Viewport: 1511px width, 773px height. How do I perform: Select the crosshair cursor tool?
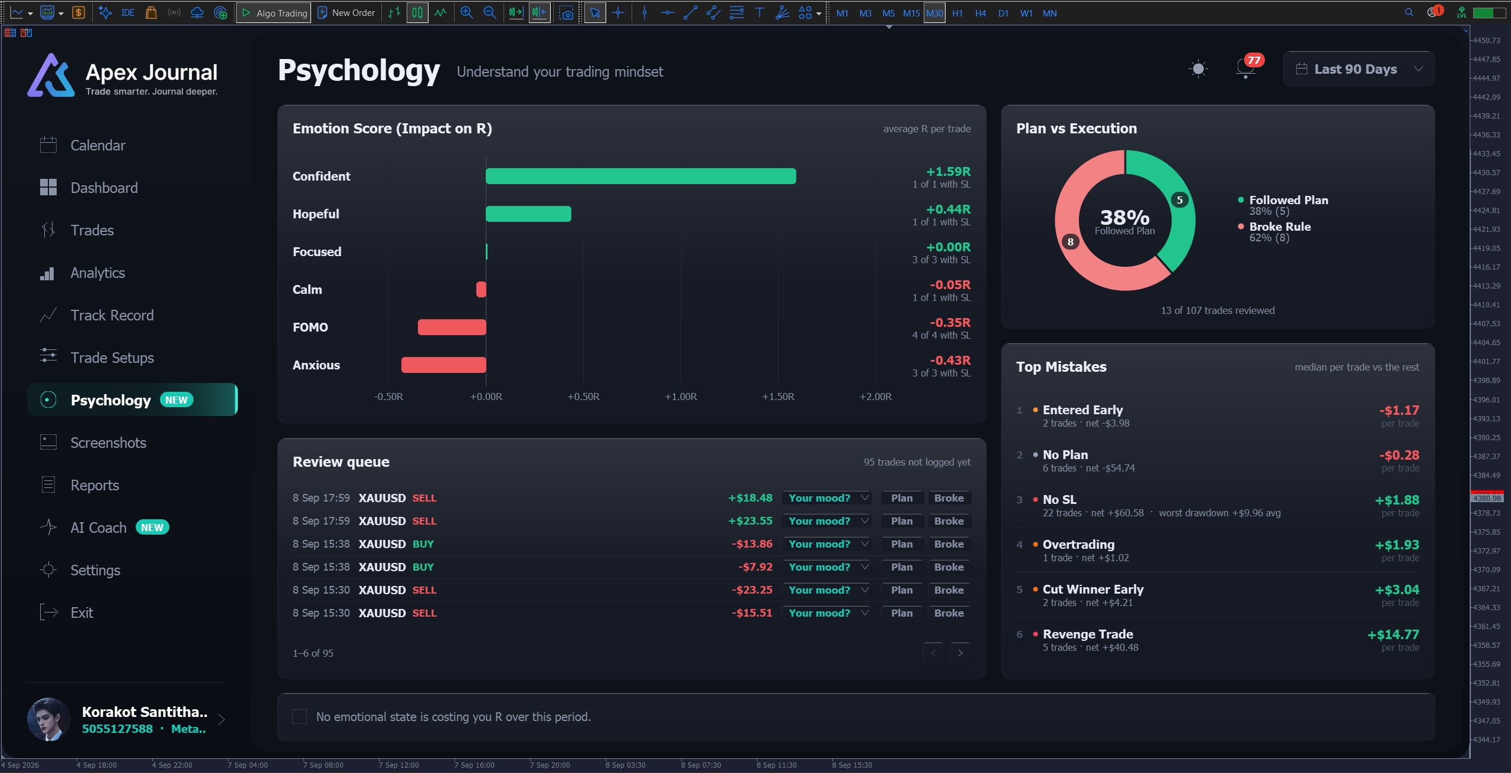coord(618,12)
